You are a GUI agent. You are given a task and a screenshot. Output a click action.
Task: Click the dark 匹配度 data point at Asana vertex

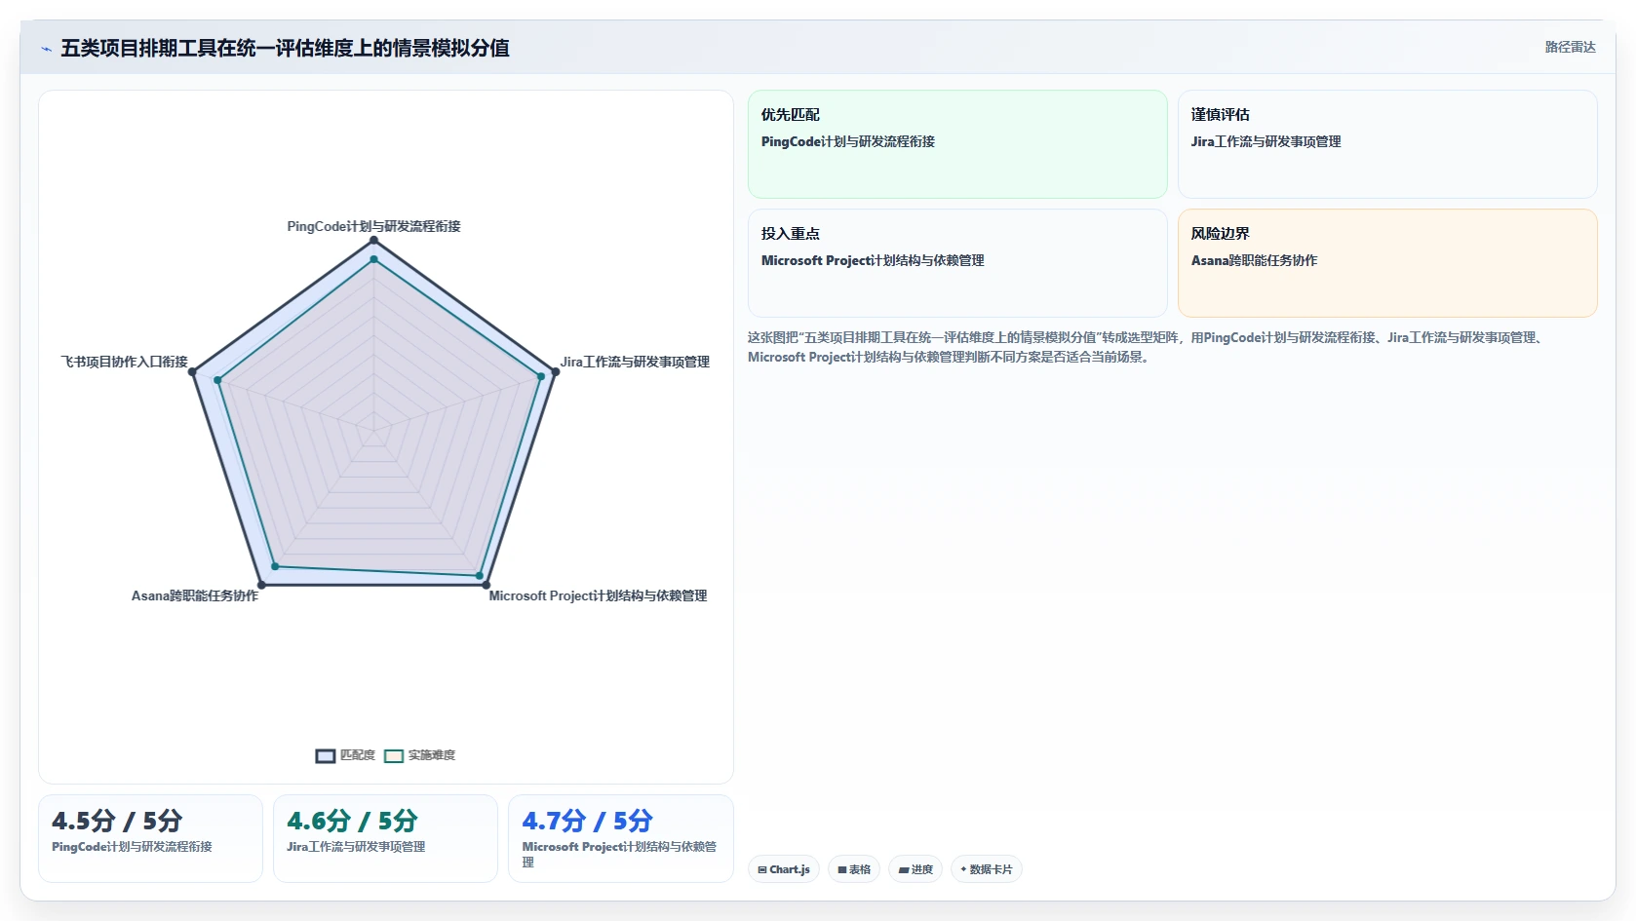261,585
